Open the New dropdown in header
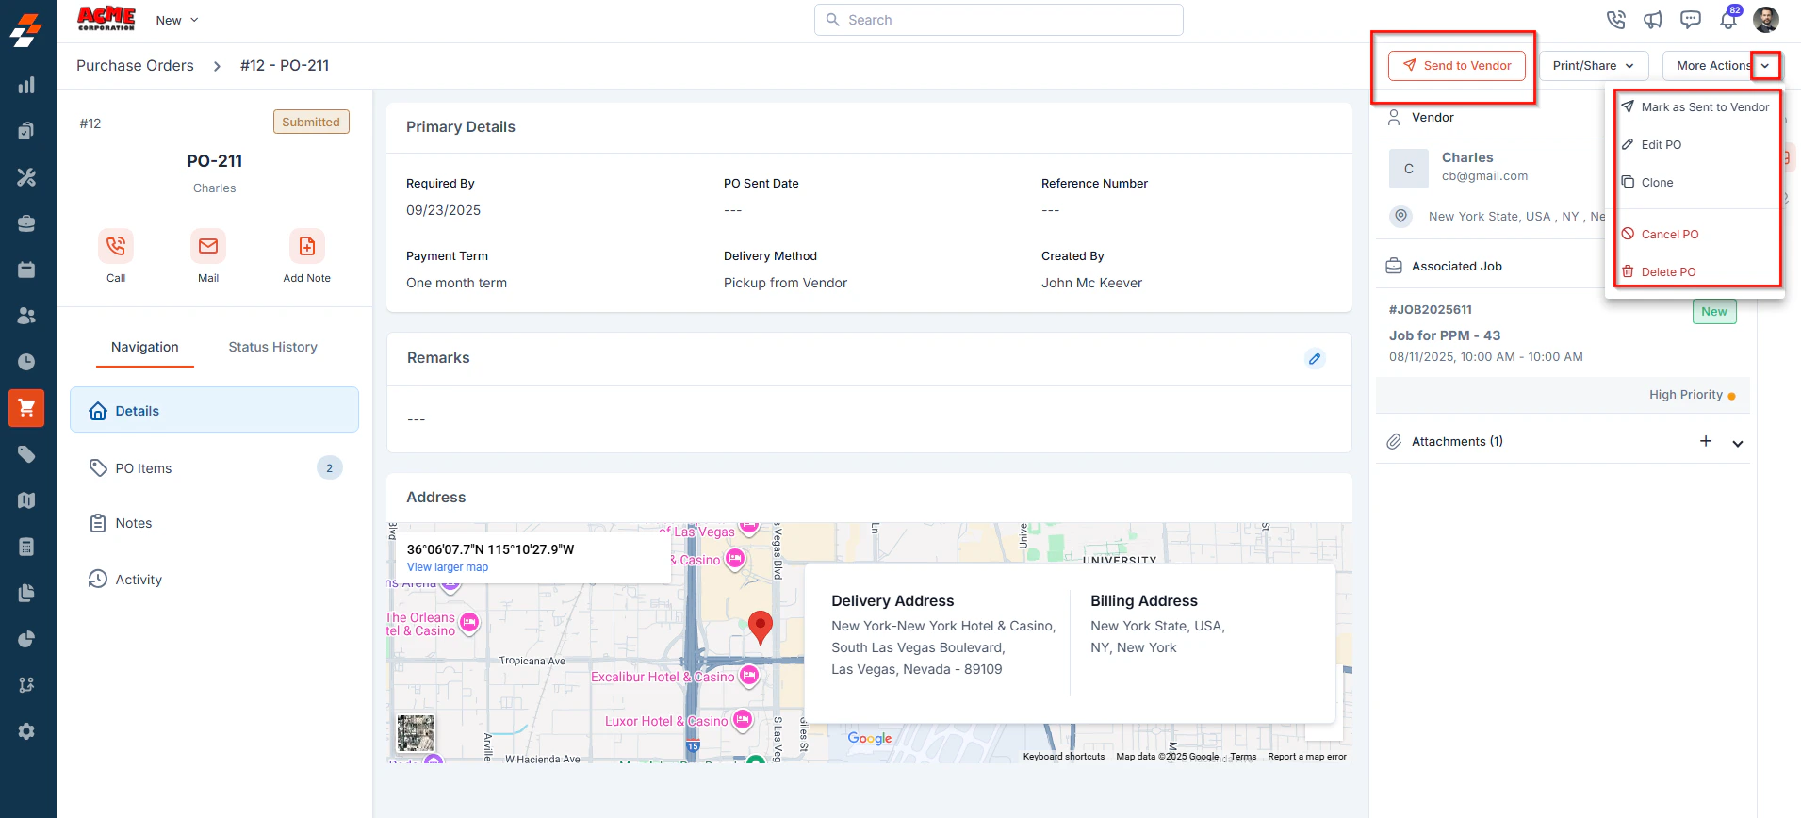The image size is (1801, 818). [177, 20]
